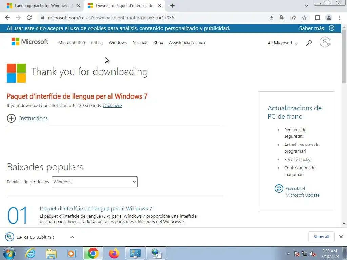Open Paquet d'interfície de llengua link in list
The height and width of the screenshot is (260, 347).
pos(96,208)
